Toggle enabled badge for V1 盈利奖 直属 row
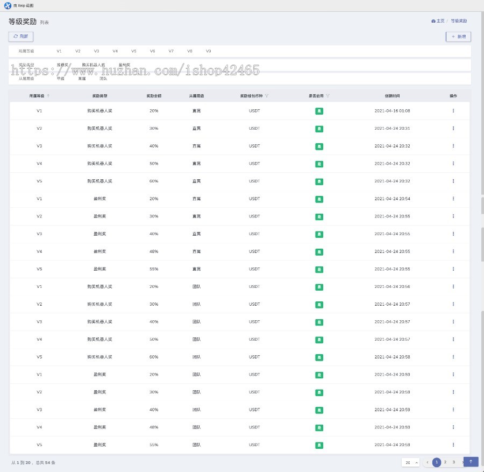This screenshot has height=472, width=484. (x=319, y=199)
